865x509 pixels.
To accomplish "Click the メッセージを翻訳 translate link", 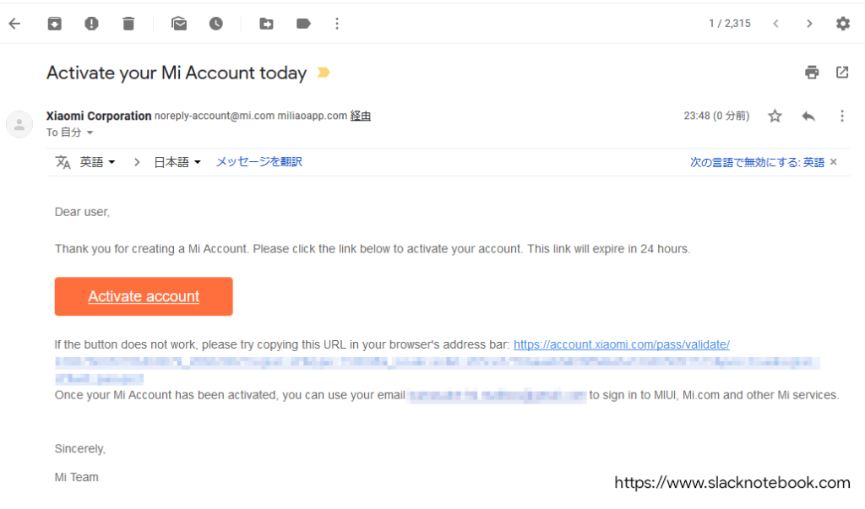I will (258, 161).
